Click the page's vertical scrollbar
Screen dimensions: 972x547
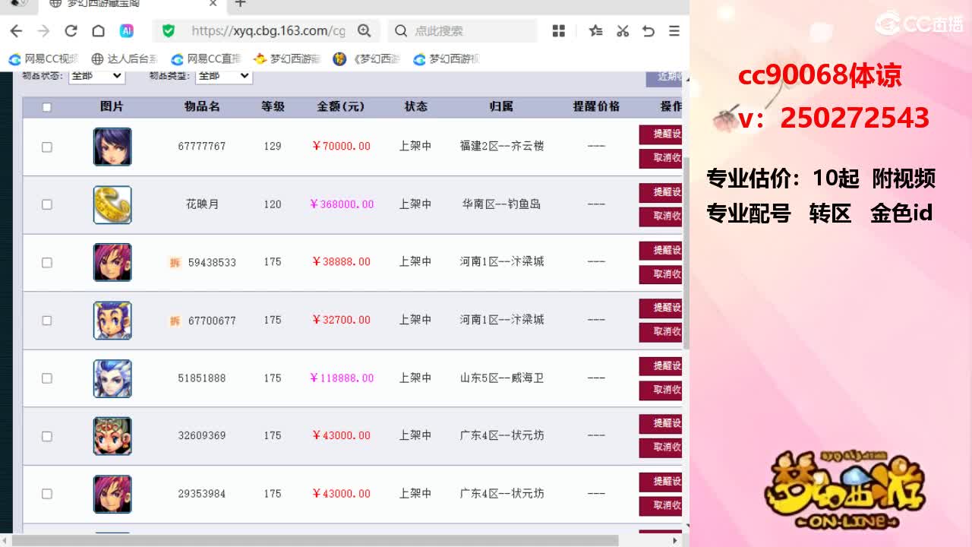pyautogui.click(x=686, y=252)
